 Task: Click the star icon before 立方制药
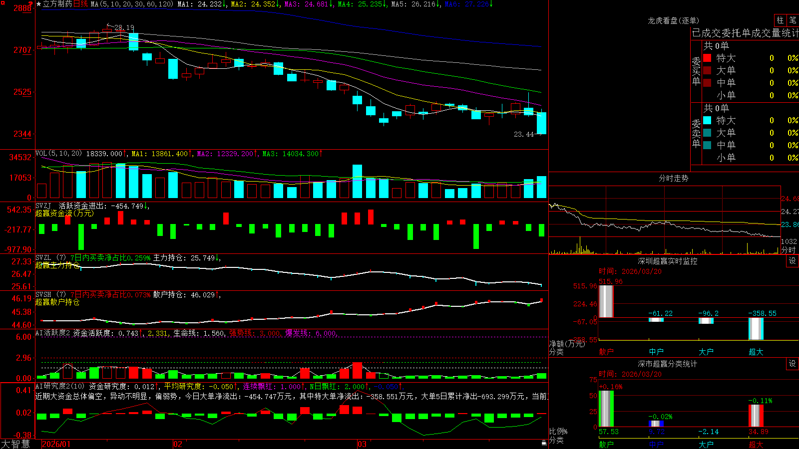39,4
